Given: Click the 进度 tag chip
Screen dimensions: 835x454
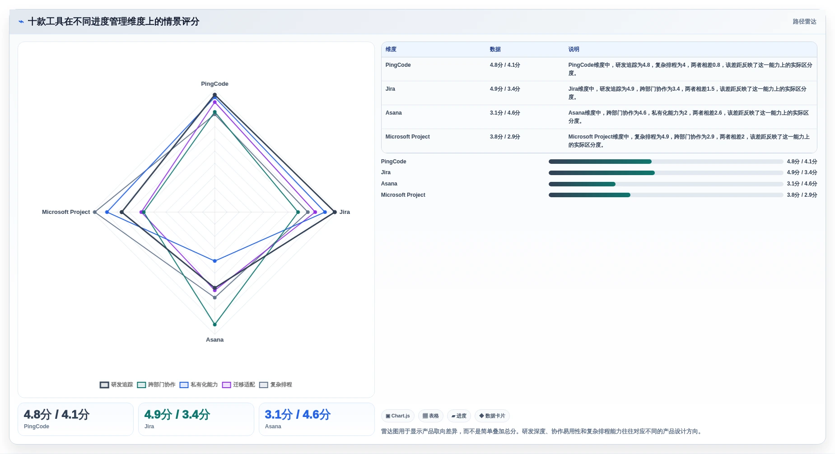Looking at the screenshot, I should coord(459,416).
